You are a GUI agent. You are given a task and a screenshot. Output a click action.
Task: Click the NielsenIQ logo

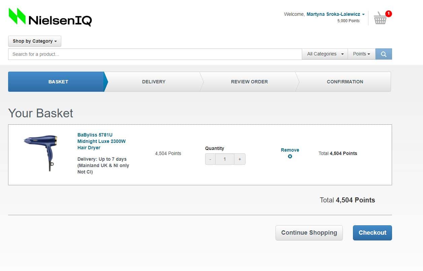[x=50, y=17]
